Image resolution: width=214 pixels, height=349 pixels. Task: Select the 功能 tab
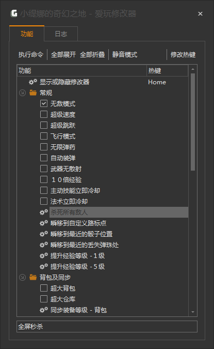click(x=27, y=34)
